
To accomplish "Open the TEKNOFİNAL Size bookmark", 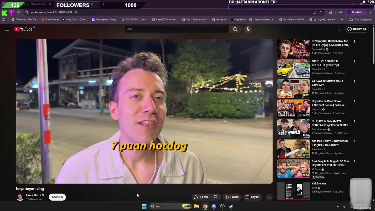I will pos(135,20).
